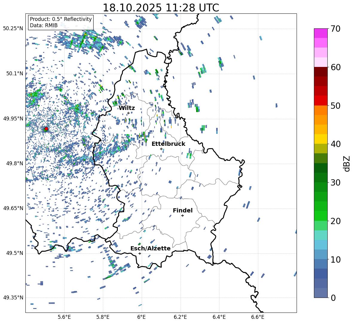Click the 6.2°E longitude tick label
The width and height of the screenshot is (354, 323).
click(181, 317)
